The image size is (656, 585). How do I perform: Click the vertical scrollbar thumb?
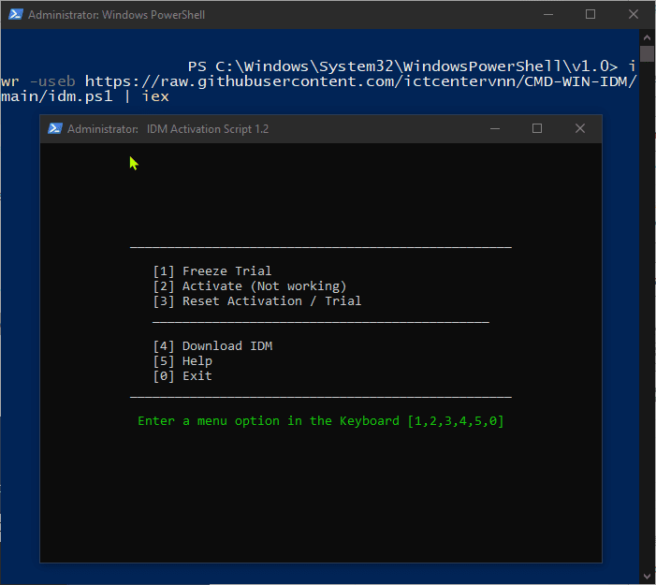(647, 53)
